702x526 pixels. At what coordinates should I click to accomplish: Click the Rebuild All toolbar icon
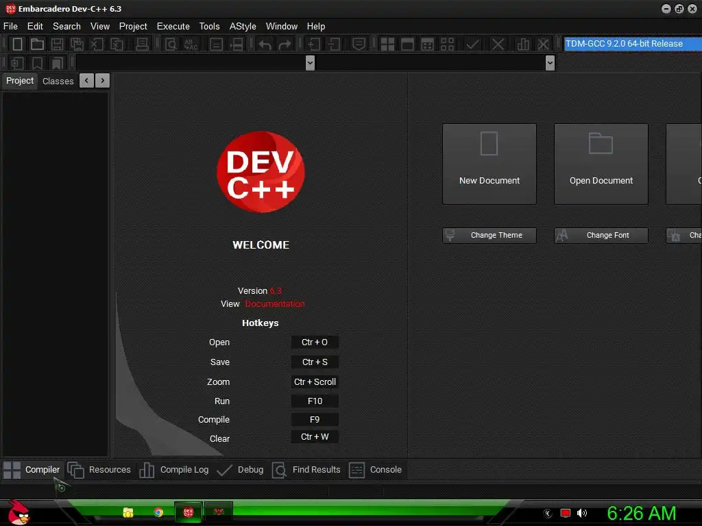coord(447,45)
